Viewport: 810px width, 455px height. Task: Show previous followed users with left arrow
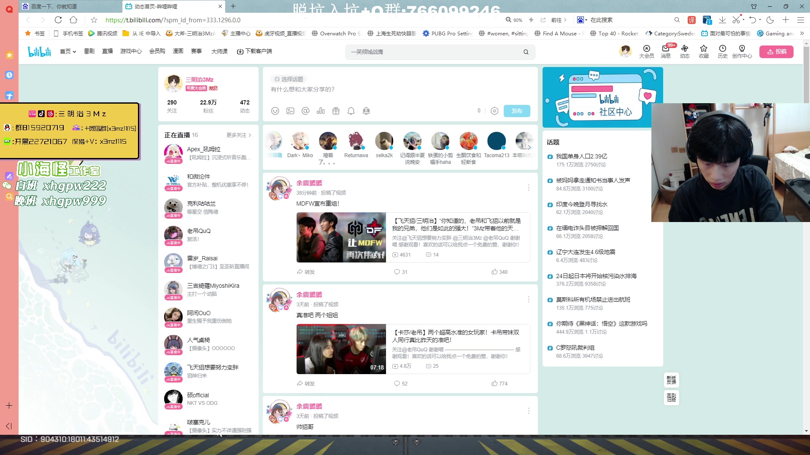(x=271, y=147)
